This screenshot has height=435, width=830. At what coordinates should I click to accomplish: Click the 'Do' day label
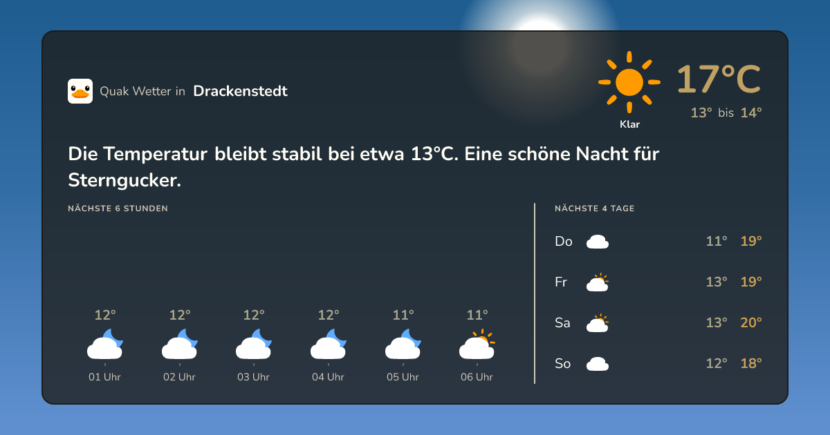tap(564, 242)
